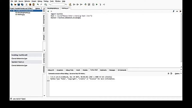Open the Source Browser vertical side tab
This screenshot has height=108, width=192.
click(44, 19)
